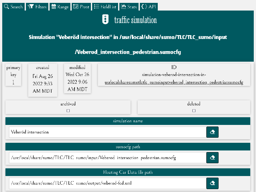The image size is (256, 192).
Task: Edit the Floating Car Data path field
Action: (107, 183)
